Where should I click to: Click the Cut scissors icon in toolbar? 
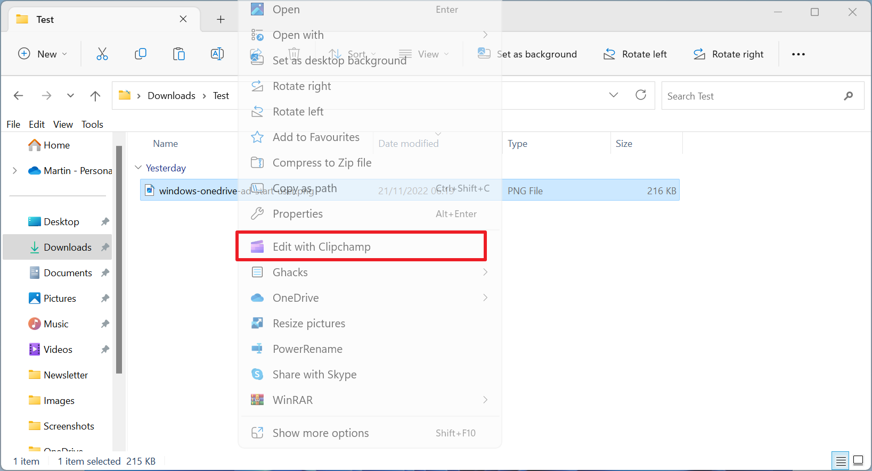pyautogui.click(x=102, y=54)
